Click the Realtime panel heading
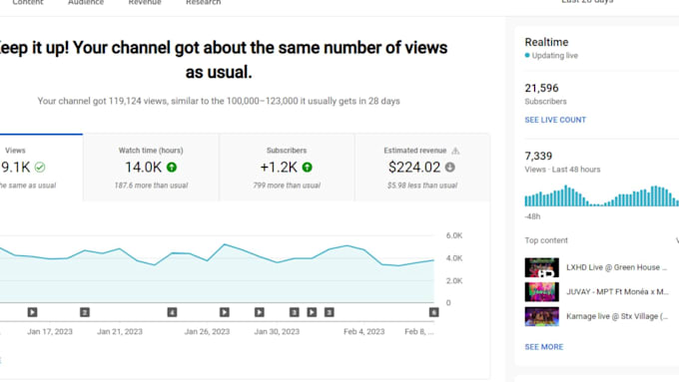This screenshot has height=382, width=679. [546, 43]
